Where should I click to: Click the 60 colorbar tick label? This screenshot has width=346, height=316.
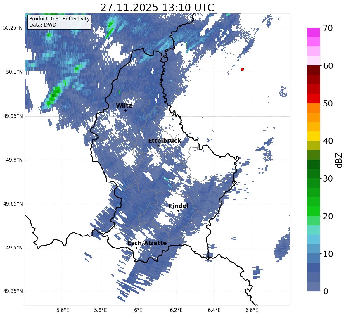[x=328, y=66]
